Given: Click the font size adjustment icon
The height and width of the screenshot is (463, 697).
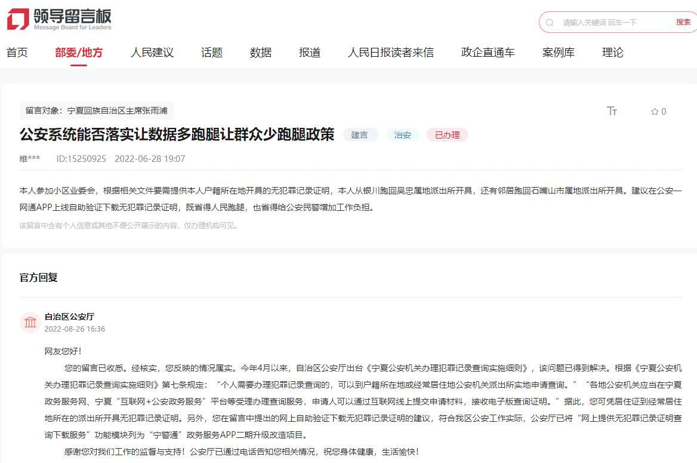Looking at the screenshot, I should 612,111.
